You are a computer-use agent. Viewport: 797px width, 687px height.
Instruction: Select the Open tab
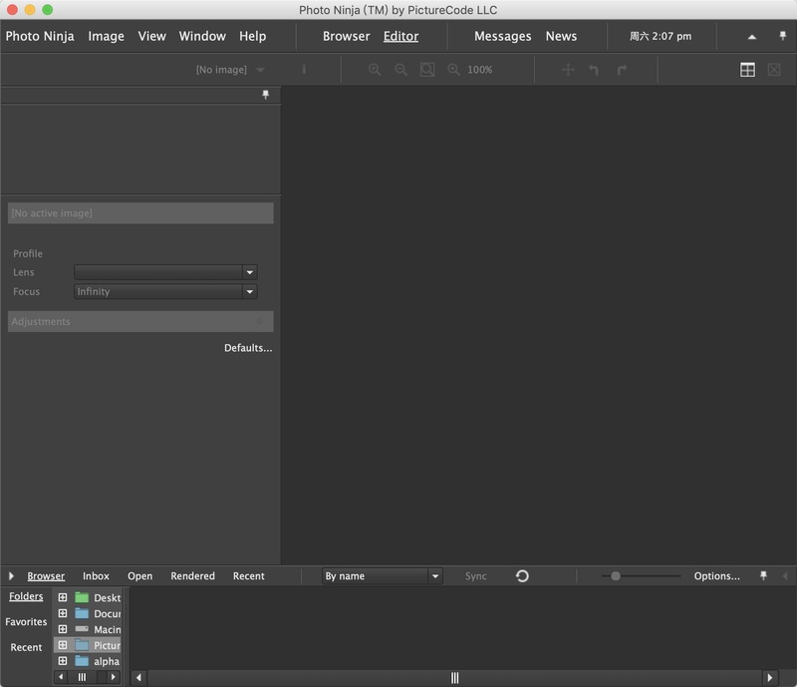(x=139, y=576)
